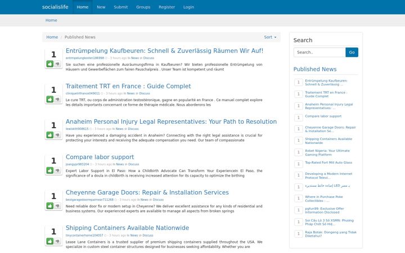Viewport: 405px width, 253px height.
Task: Open user profile cliniquetrtfrance049011
Action: click(83, 93)
